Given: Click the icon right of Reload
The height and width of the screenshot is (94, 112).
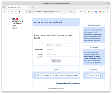Looking at the screenshot, I should point(16,11).
